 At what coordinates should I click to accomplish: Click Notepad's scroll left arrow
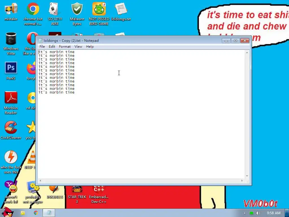[40, 181]
